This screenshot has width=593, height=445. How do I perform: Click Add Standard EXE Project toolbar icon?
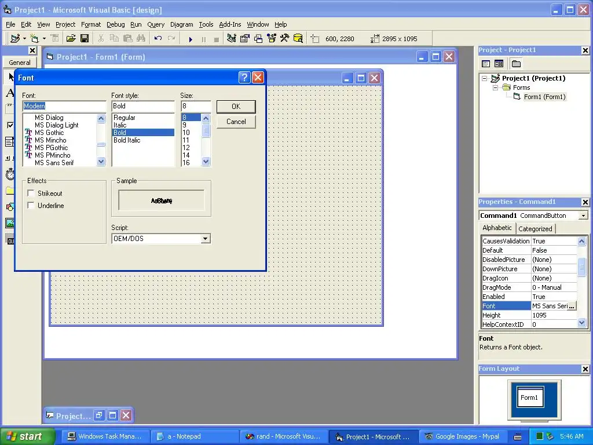pyautogui.click(x=15, y=38)
